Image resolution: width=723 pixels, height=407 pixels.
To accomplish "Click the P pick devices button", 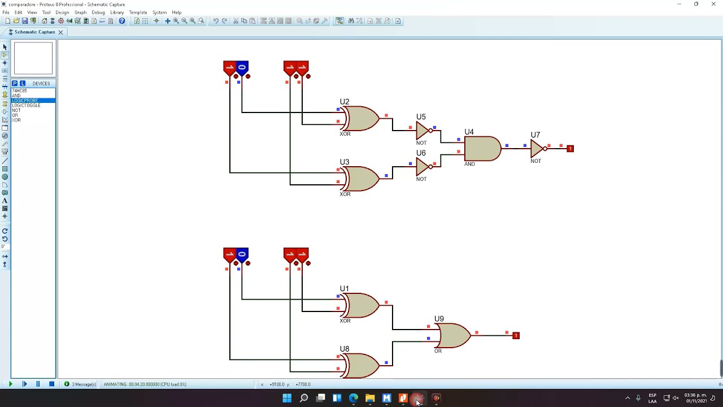I will pyautogui.click(x=15, y=83).
